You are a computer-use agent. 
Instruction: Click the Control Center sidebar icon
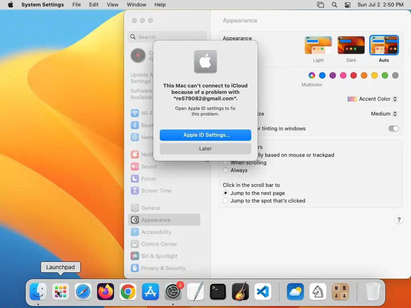coord(135,244)
